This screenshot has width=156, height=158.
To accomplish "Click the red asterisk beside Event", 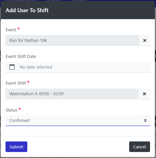I will coord(19,29).
